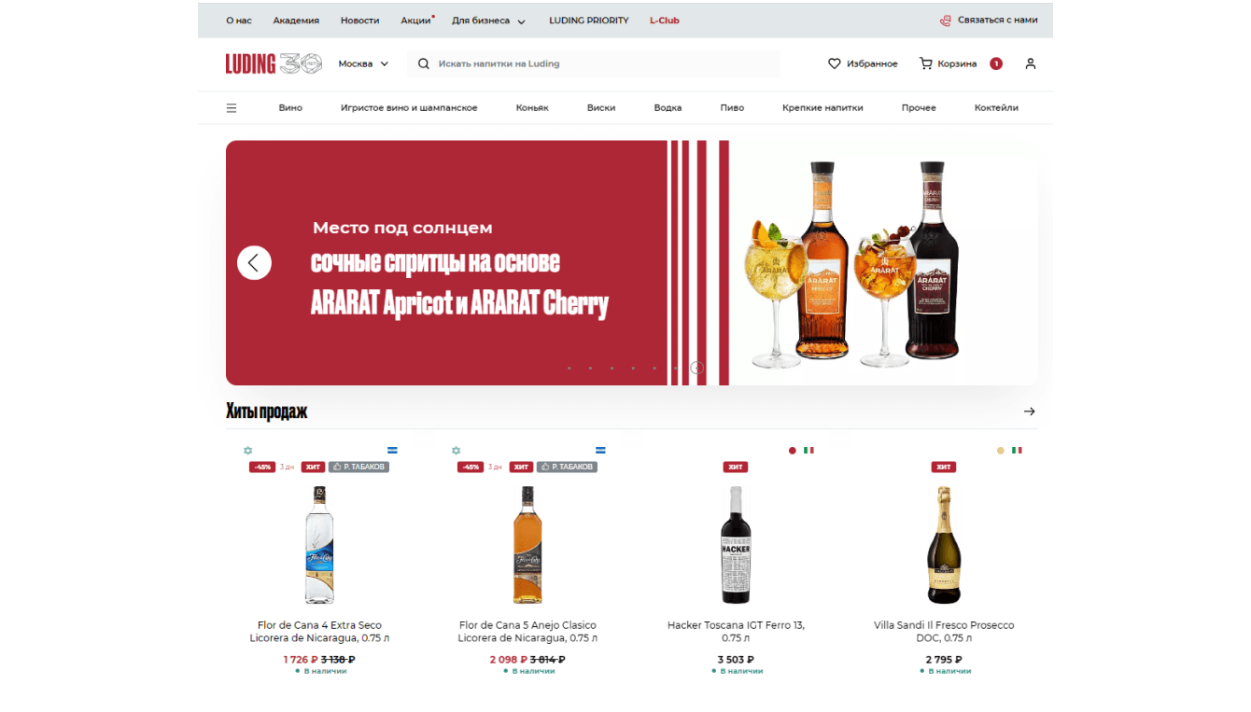Viewport: 1251px width, 712px height.
Task: Click Italian flag on Hacker Toscana card
Action: coord(808,450)
